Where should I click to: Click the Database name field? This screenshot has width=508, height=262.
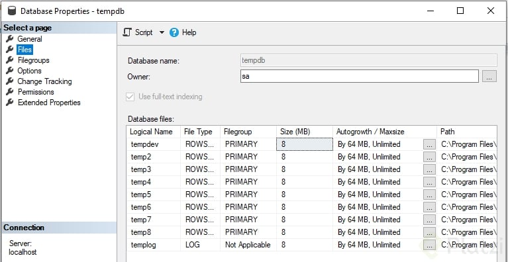pyautogui.click(x=368, y=60)
